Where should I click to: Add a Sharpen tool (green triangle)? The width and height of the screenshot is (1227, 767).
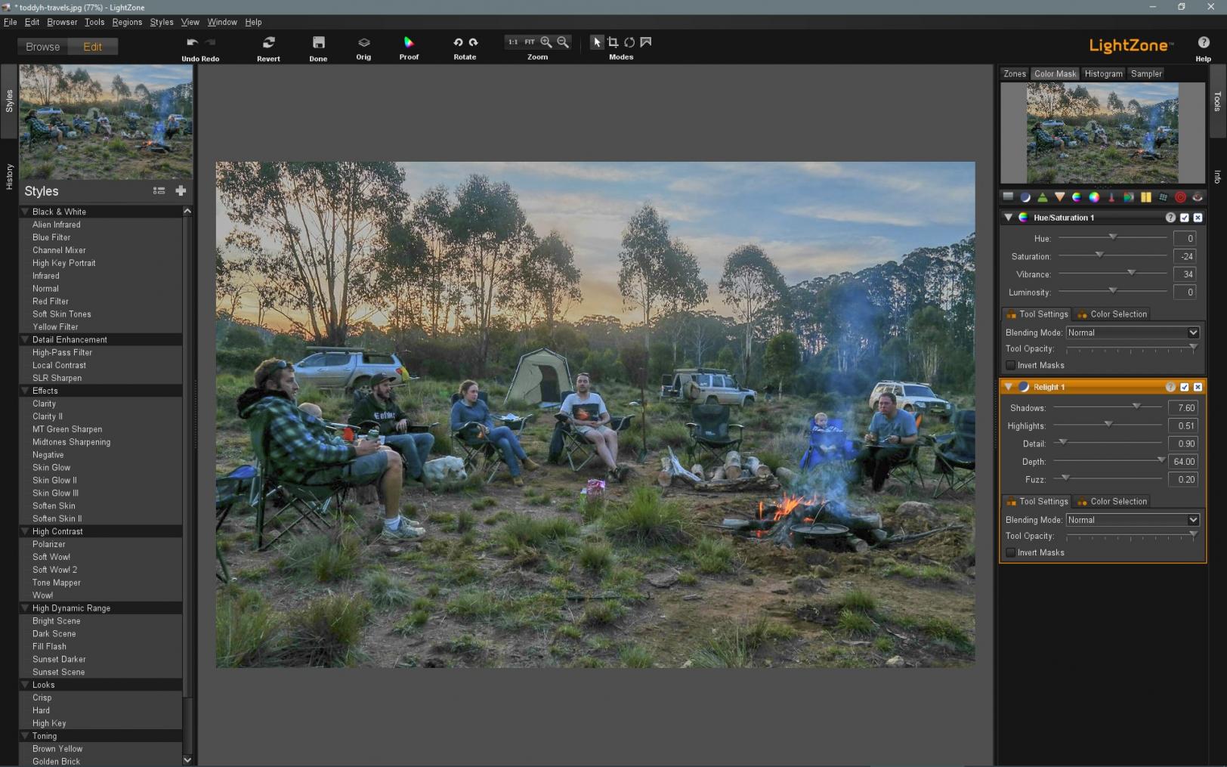tap(1043, 196)
